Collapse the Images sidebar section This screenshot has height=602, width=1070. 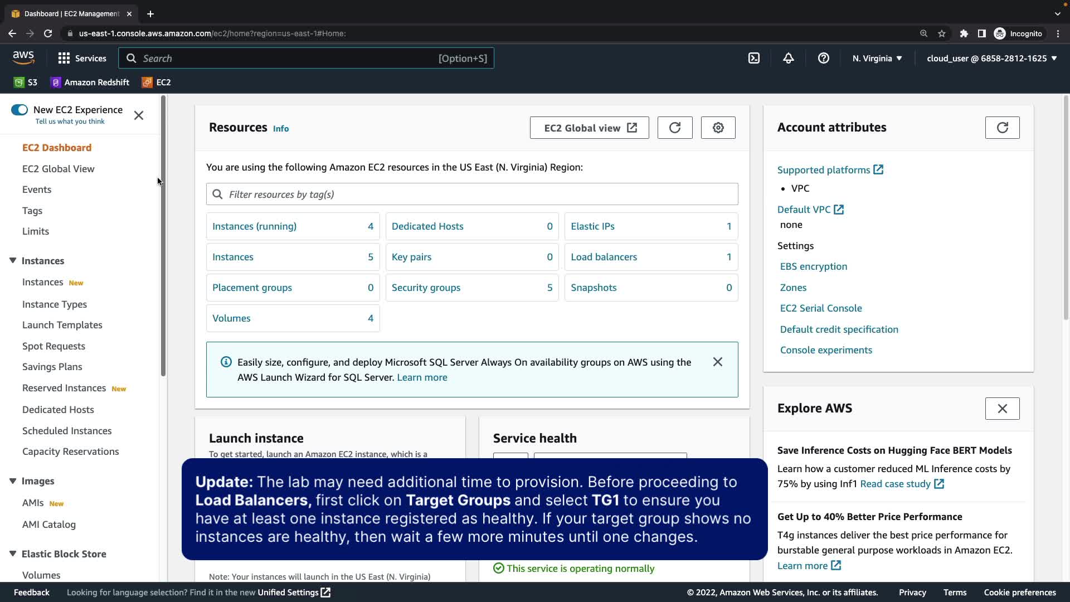pos(13,480)
